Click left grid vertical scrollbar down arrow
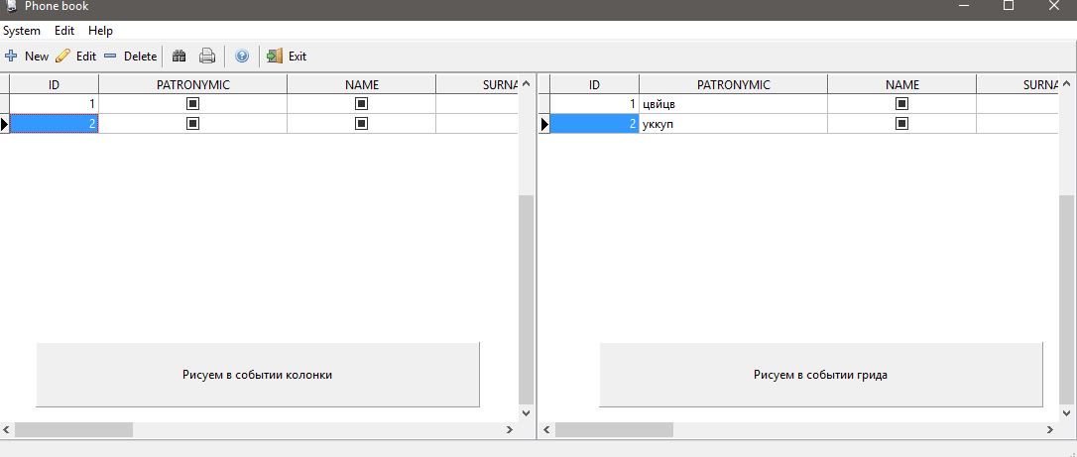The width and height of the screenshot is (1077, 457). coord(526,412)
